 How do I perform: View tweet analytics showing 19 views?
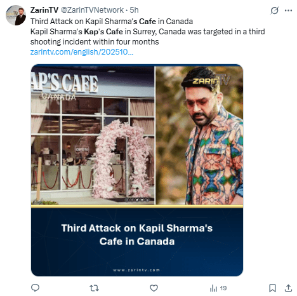(218, 288)
